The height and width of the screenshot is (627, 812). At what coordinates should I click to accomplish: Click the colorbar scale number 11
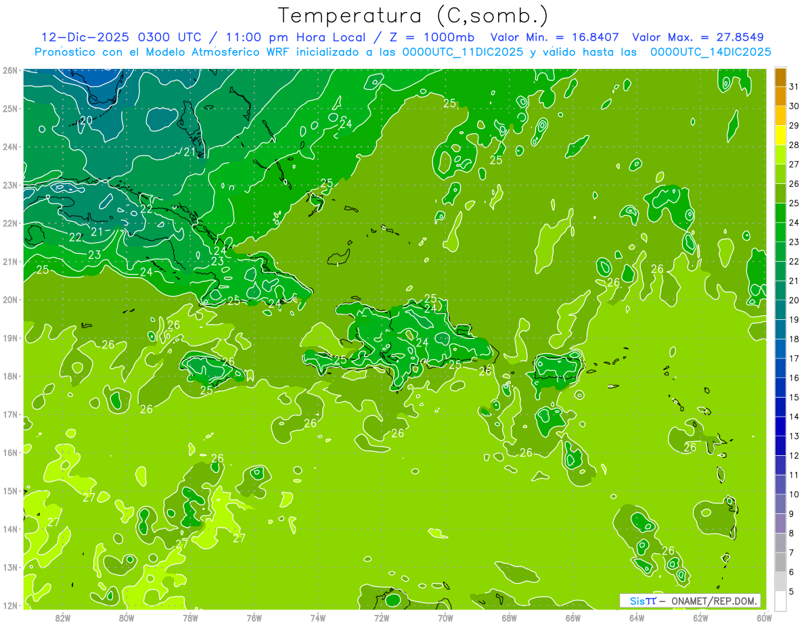[x=794, y=475]
